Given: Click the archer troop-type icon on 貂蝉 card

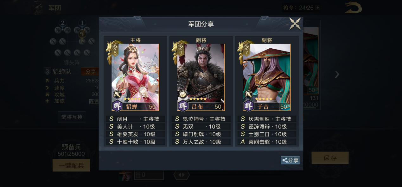Looking at the screenshot, I should [x=117, y=94].
